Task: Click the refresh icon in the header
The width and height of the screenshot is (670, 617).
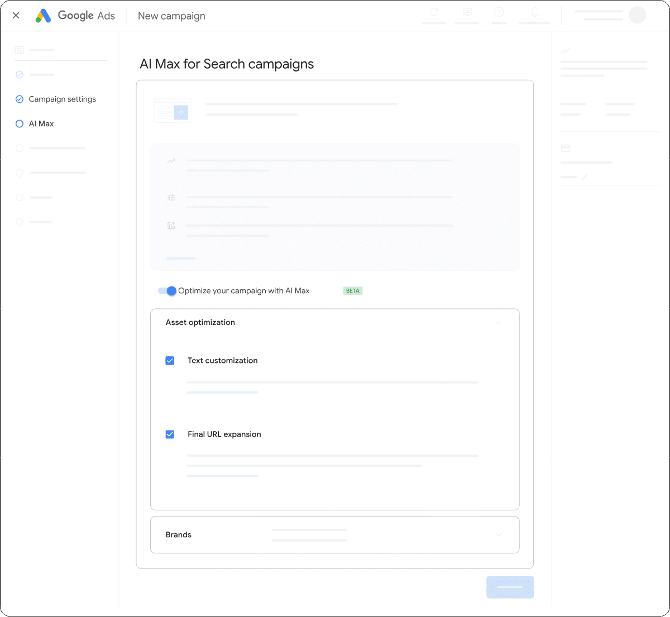Action: (x=434, y=12)
